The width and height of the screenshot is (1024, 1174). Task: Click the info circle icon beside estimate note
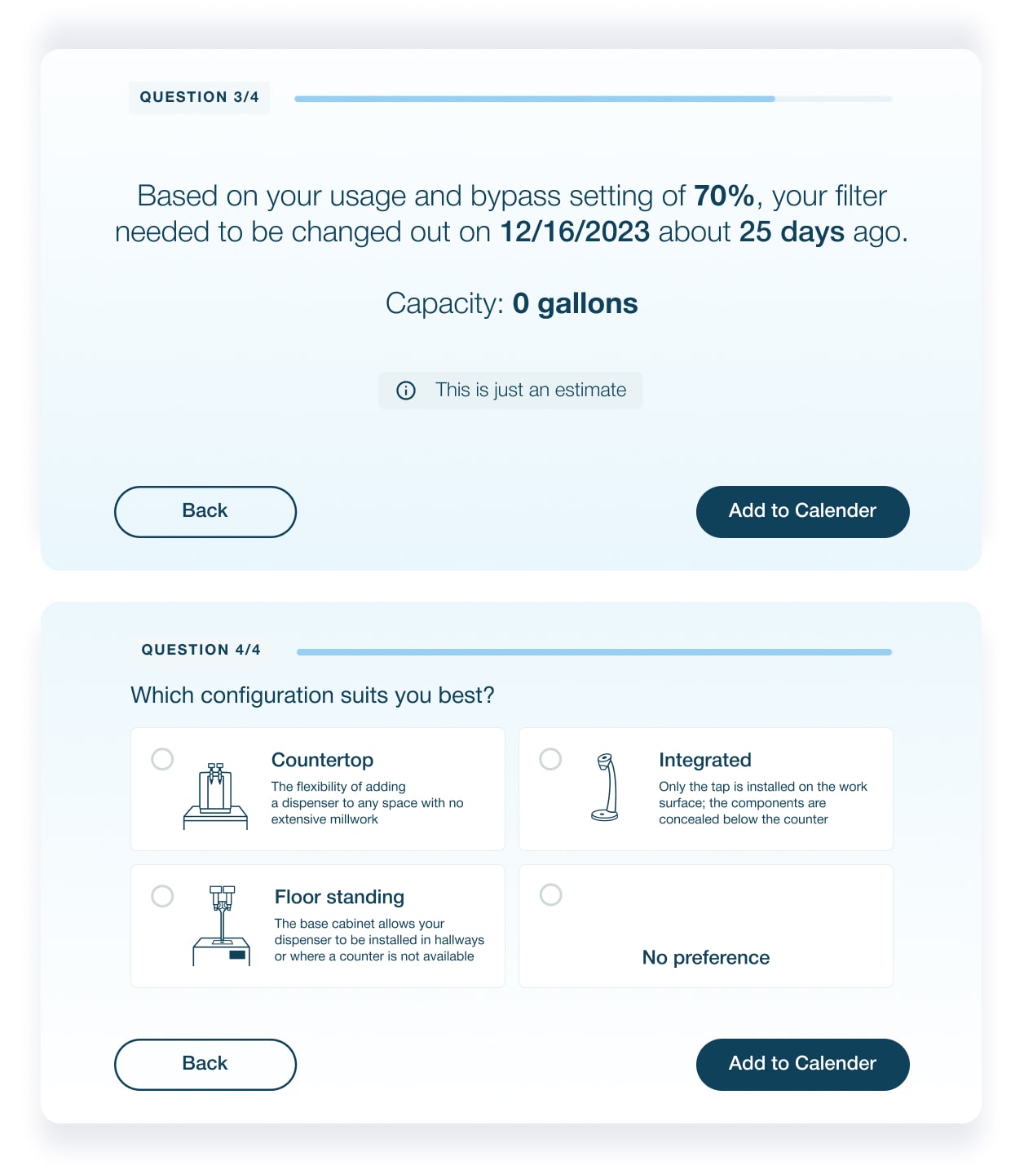point(406,391)
